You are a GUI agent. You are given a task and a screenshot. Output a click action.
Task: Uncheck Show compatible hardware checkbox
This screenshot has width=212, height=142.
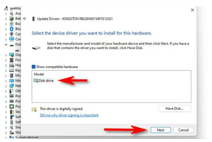(34, 67)
